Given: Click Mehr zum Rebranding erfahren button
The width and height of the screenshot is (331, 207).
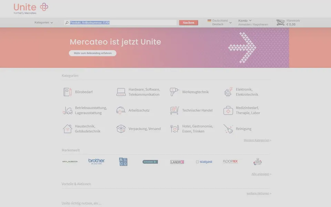Looking at the screenshot, I should coord(93,53).
